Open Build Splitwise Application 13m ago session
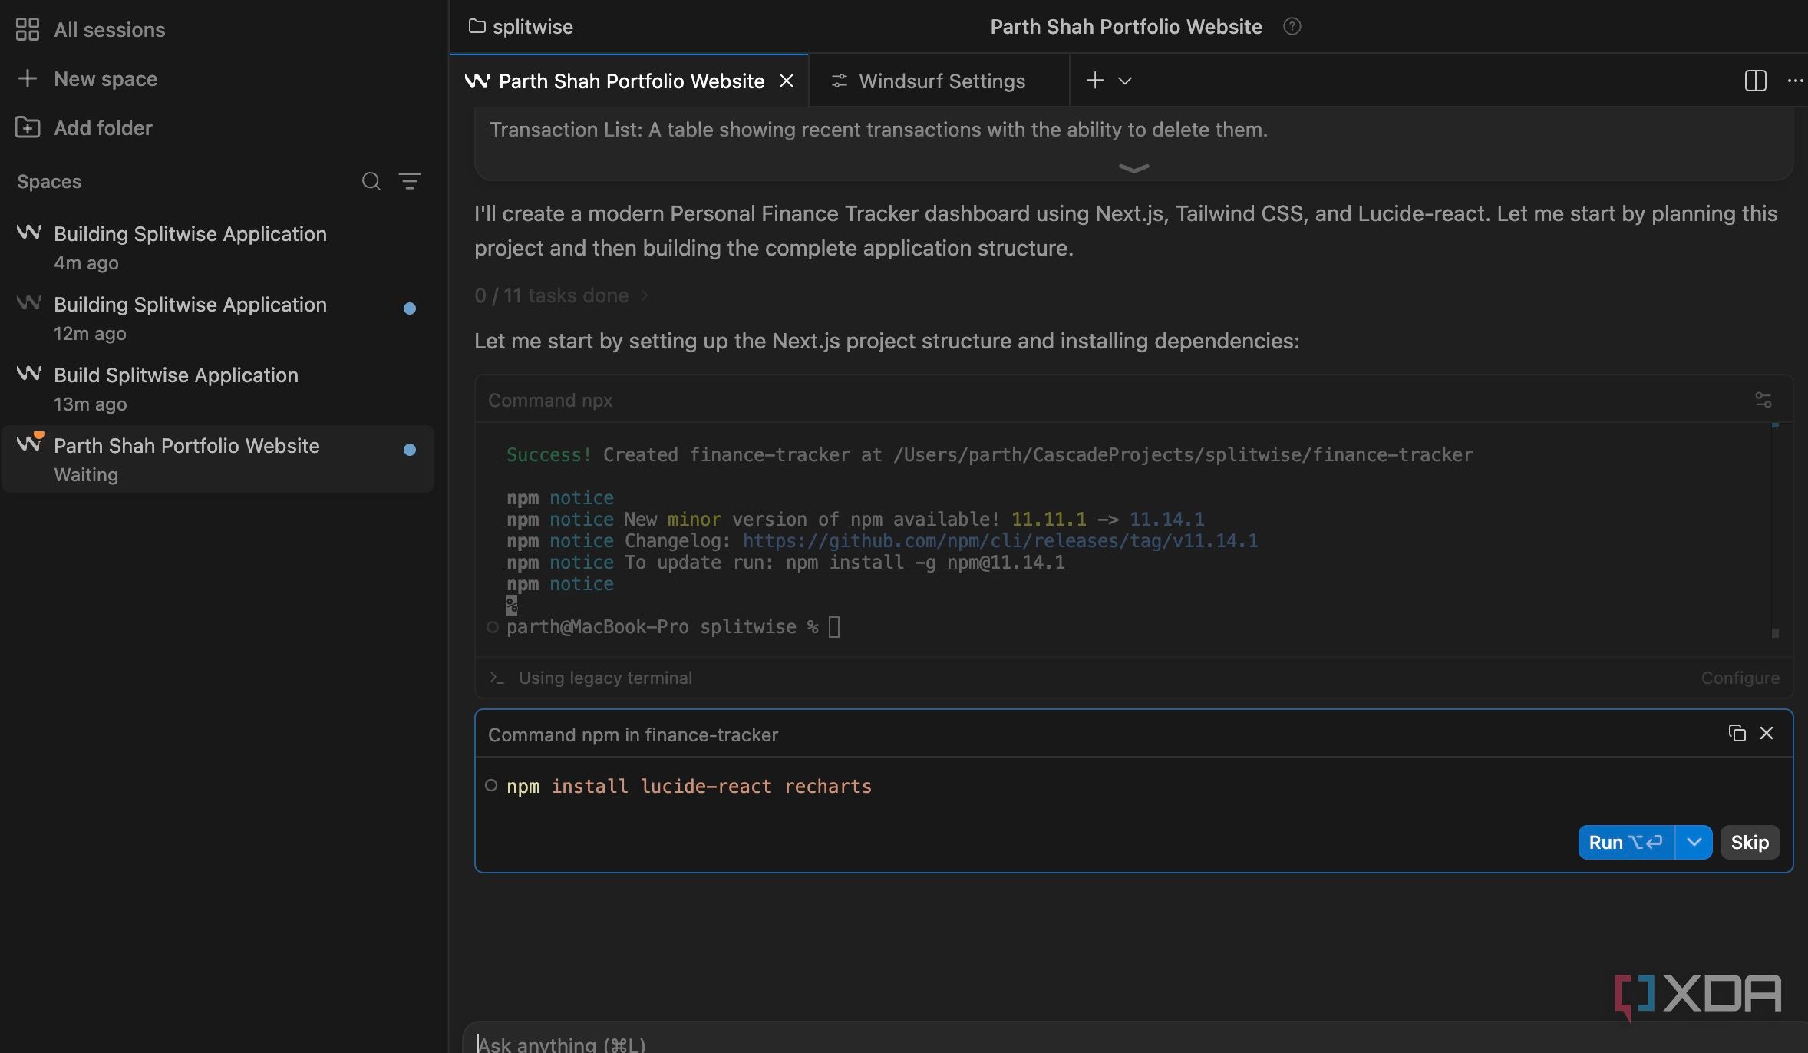1808x1053 pixels. 218,388
